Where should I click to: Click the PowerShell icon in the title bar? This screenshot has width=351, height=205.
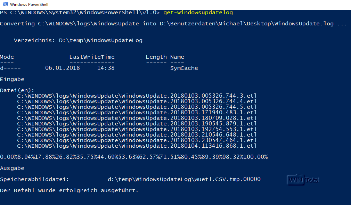[x=5, y=5]
